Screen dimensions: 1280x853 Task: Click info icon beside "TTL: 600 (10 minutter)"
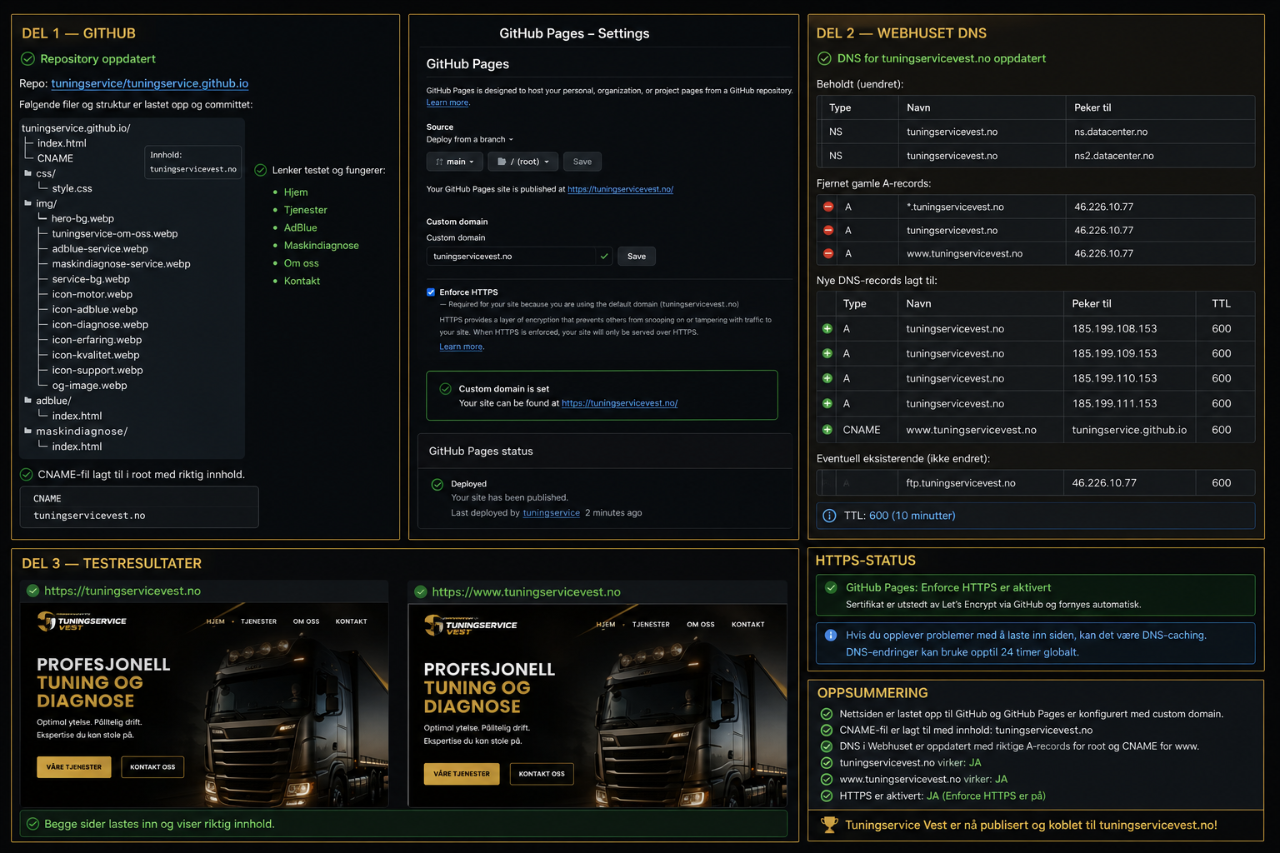(x=830, y=516)
